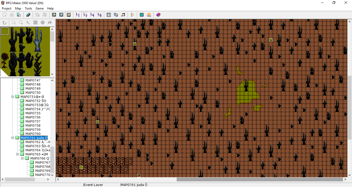This screenshot has height=187, width=352.
Task: Click the Title screen toggle icon
Action: (x=149, y=15)
